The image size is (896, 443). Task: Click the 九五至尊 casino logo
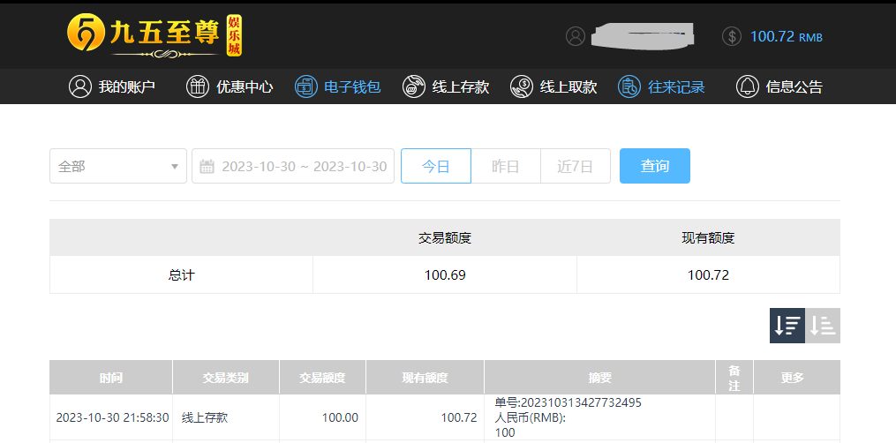(154, 35)
